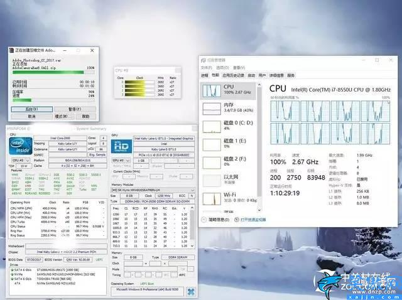This screenshot has height=300, width=402.
Task: Click the 帮助 help button in WinRAR
Action: (x=85, y=116)
